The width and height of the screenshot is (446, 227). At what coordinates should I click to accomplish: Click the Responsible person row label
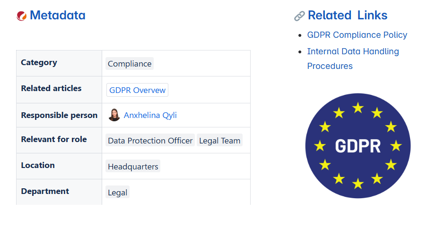click(x=59, y=115)
